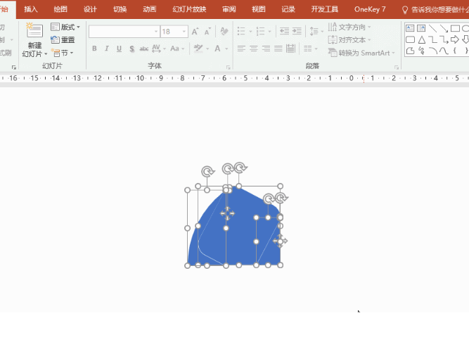Open the font color A dropdown
Image resolution: width=469 pixels, height=342 pixels.
point(226,49)
